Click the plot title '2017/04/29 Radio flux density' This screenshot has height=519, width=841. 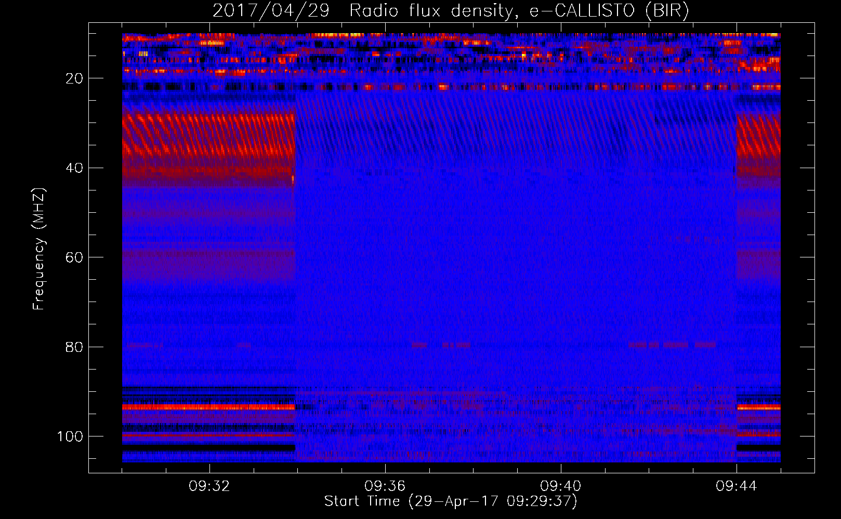click(451, 11)
